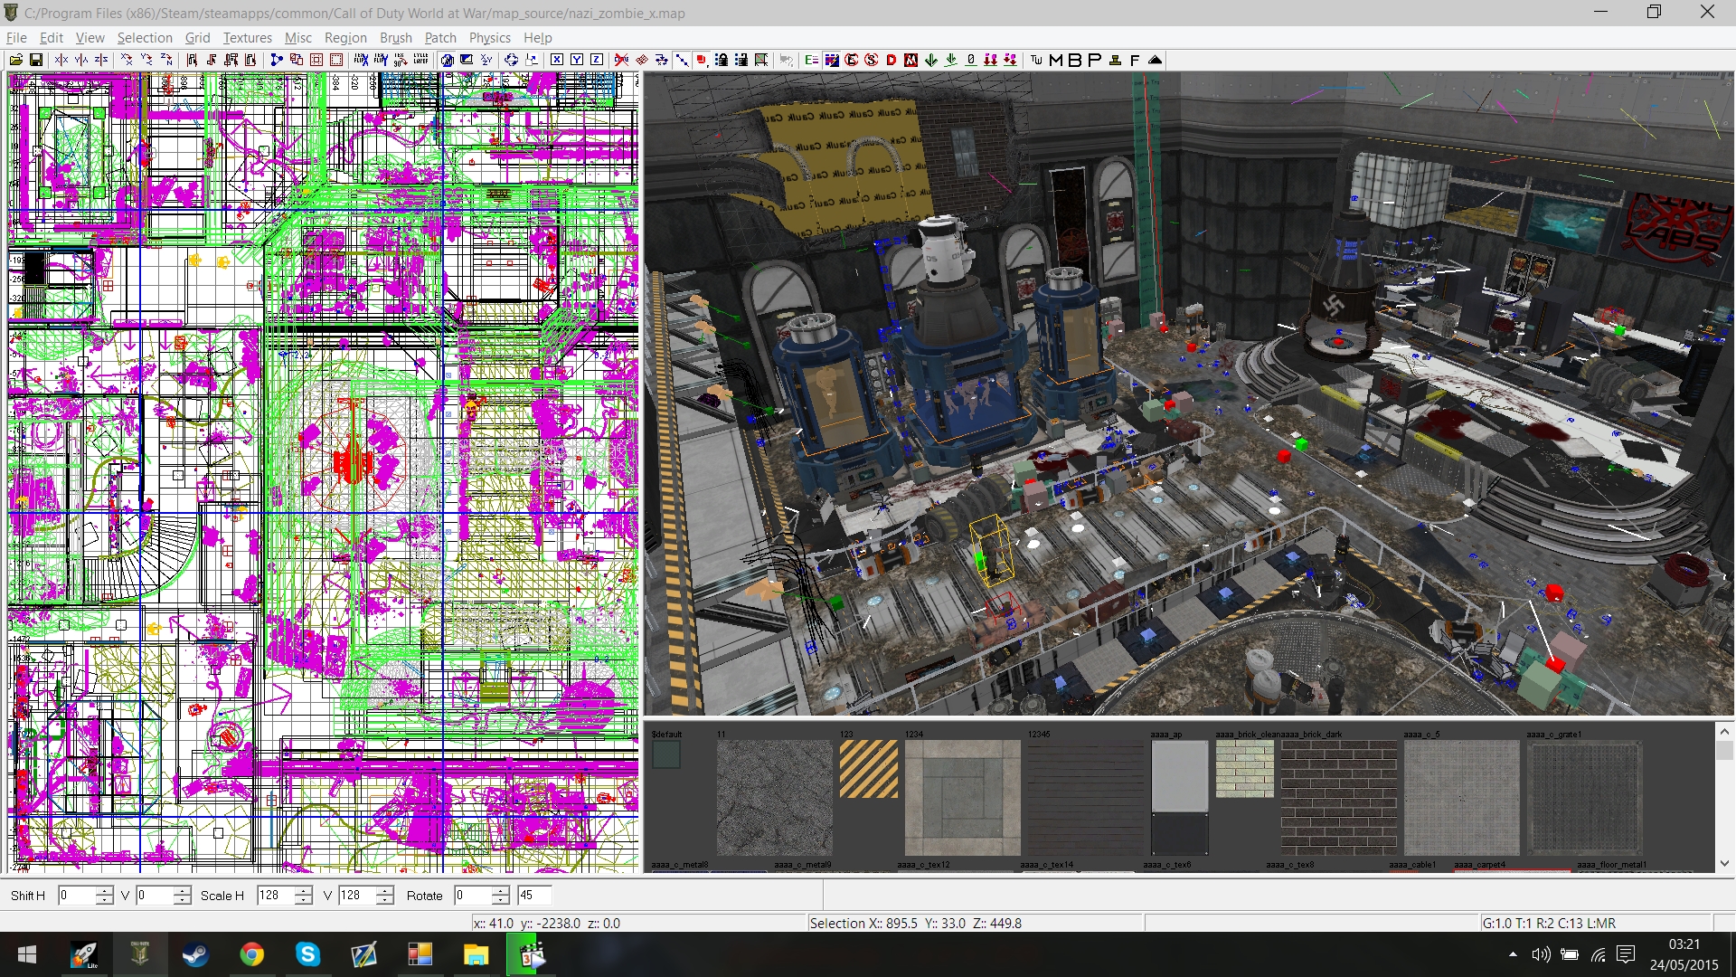The width and height of the screenshot is (1736, 977).
Task: Open Skype from the taskbar
Action: [307, 954]
